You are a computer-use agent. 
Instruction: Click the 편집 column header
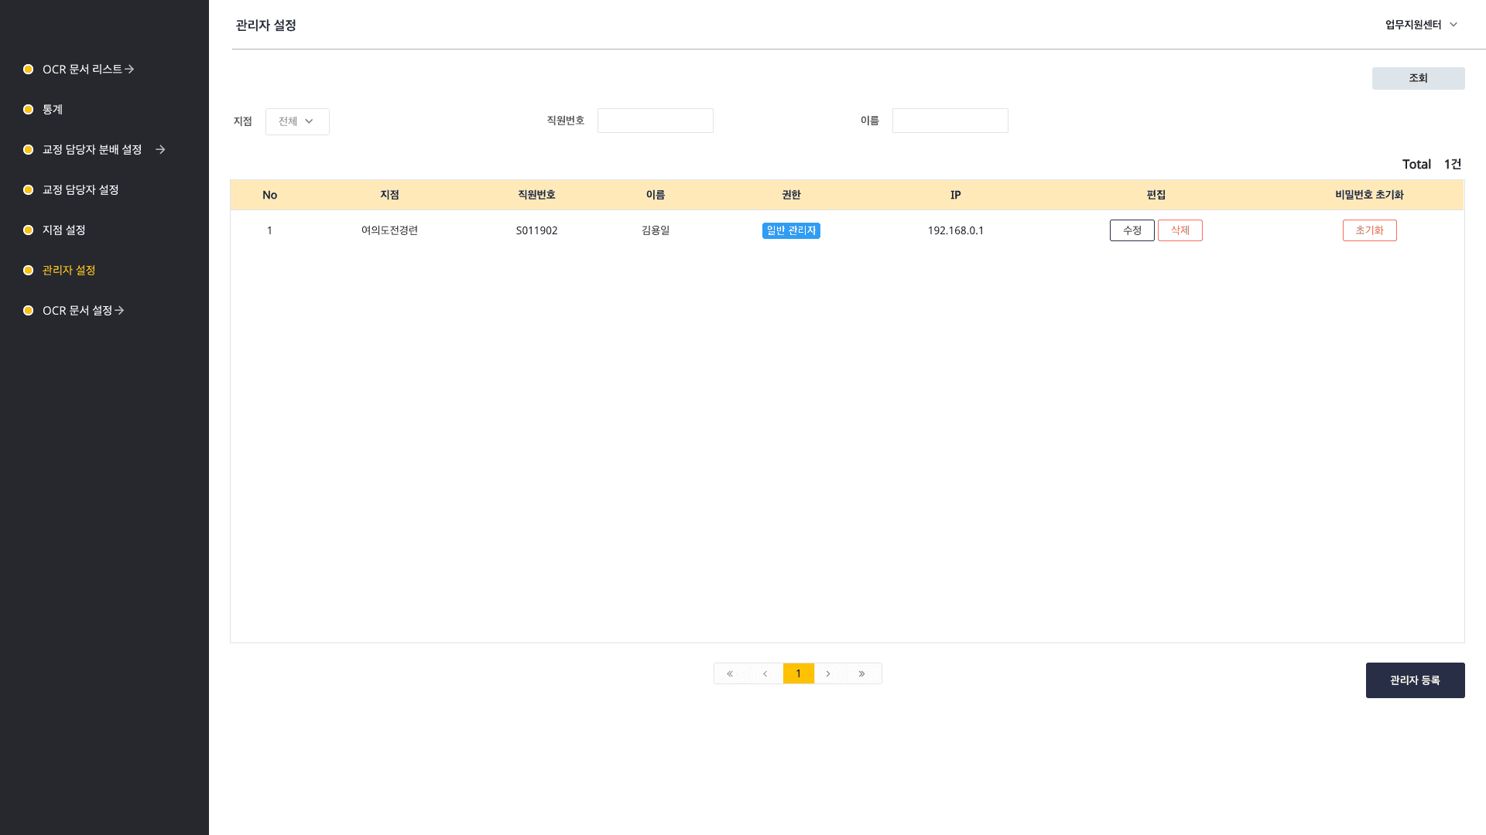1156,195
